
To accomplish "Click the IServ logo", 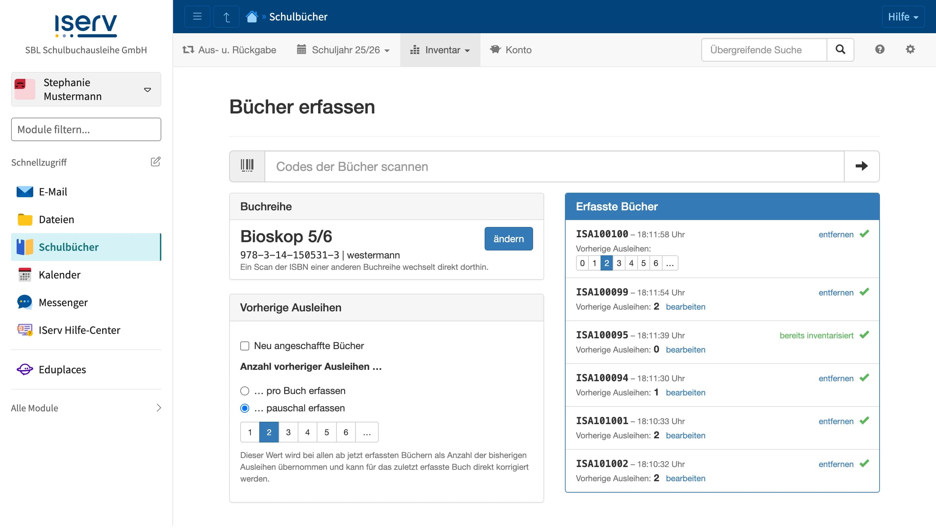I will [x=86, y=26].
